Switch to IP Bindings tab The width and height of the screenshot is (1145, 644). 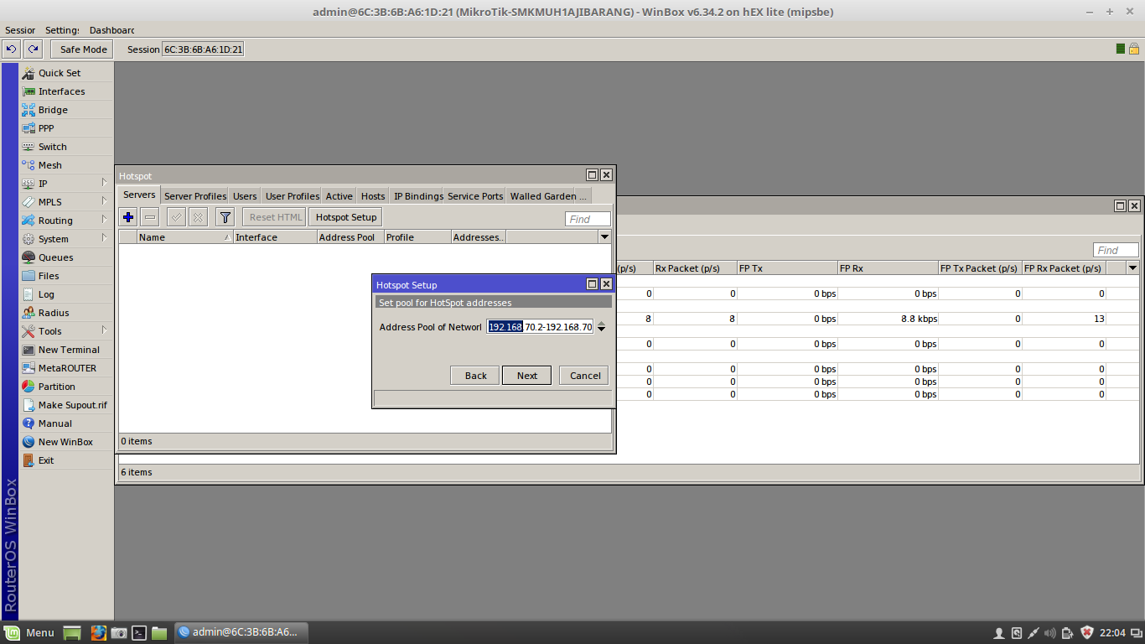418,196
